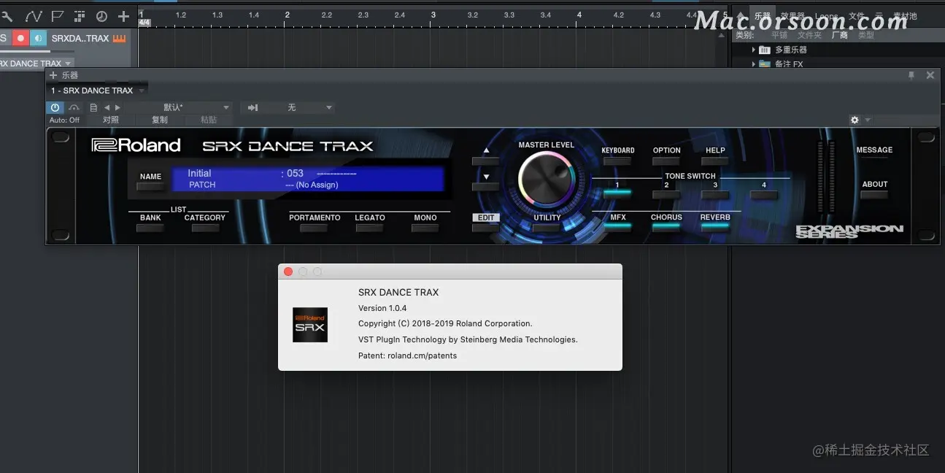Open the preset file page icon

93,107
